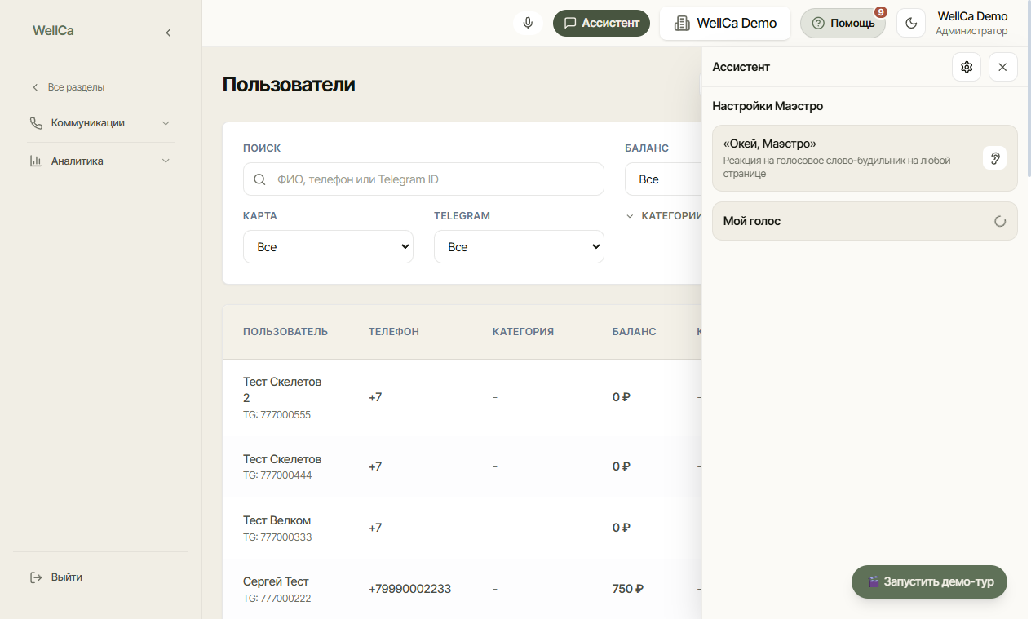
Task: Click the Коммуникации phone icon
Action: [x=36, y=123]
